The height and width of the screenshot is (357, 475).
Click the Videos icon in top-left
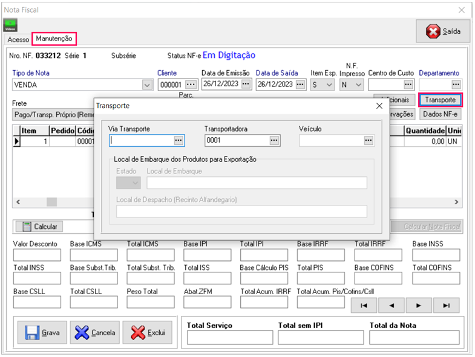[x=10, y=25]
